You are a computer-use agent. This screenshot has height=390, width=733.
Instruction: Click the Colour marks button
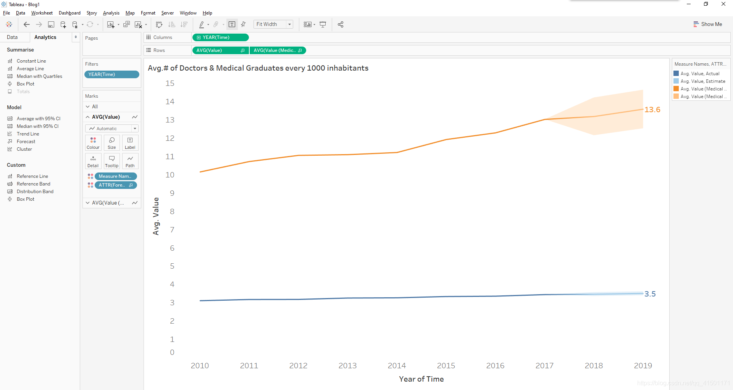(x=93, y=143)
